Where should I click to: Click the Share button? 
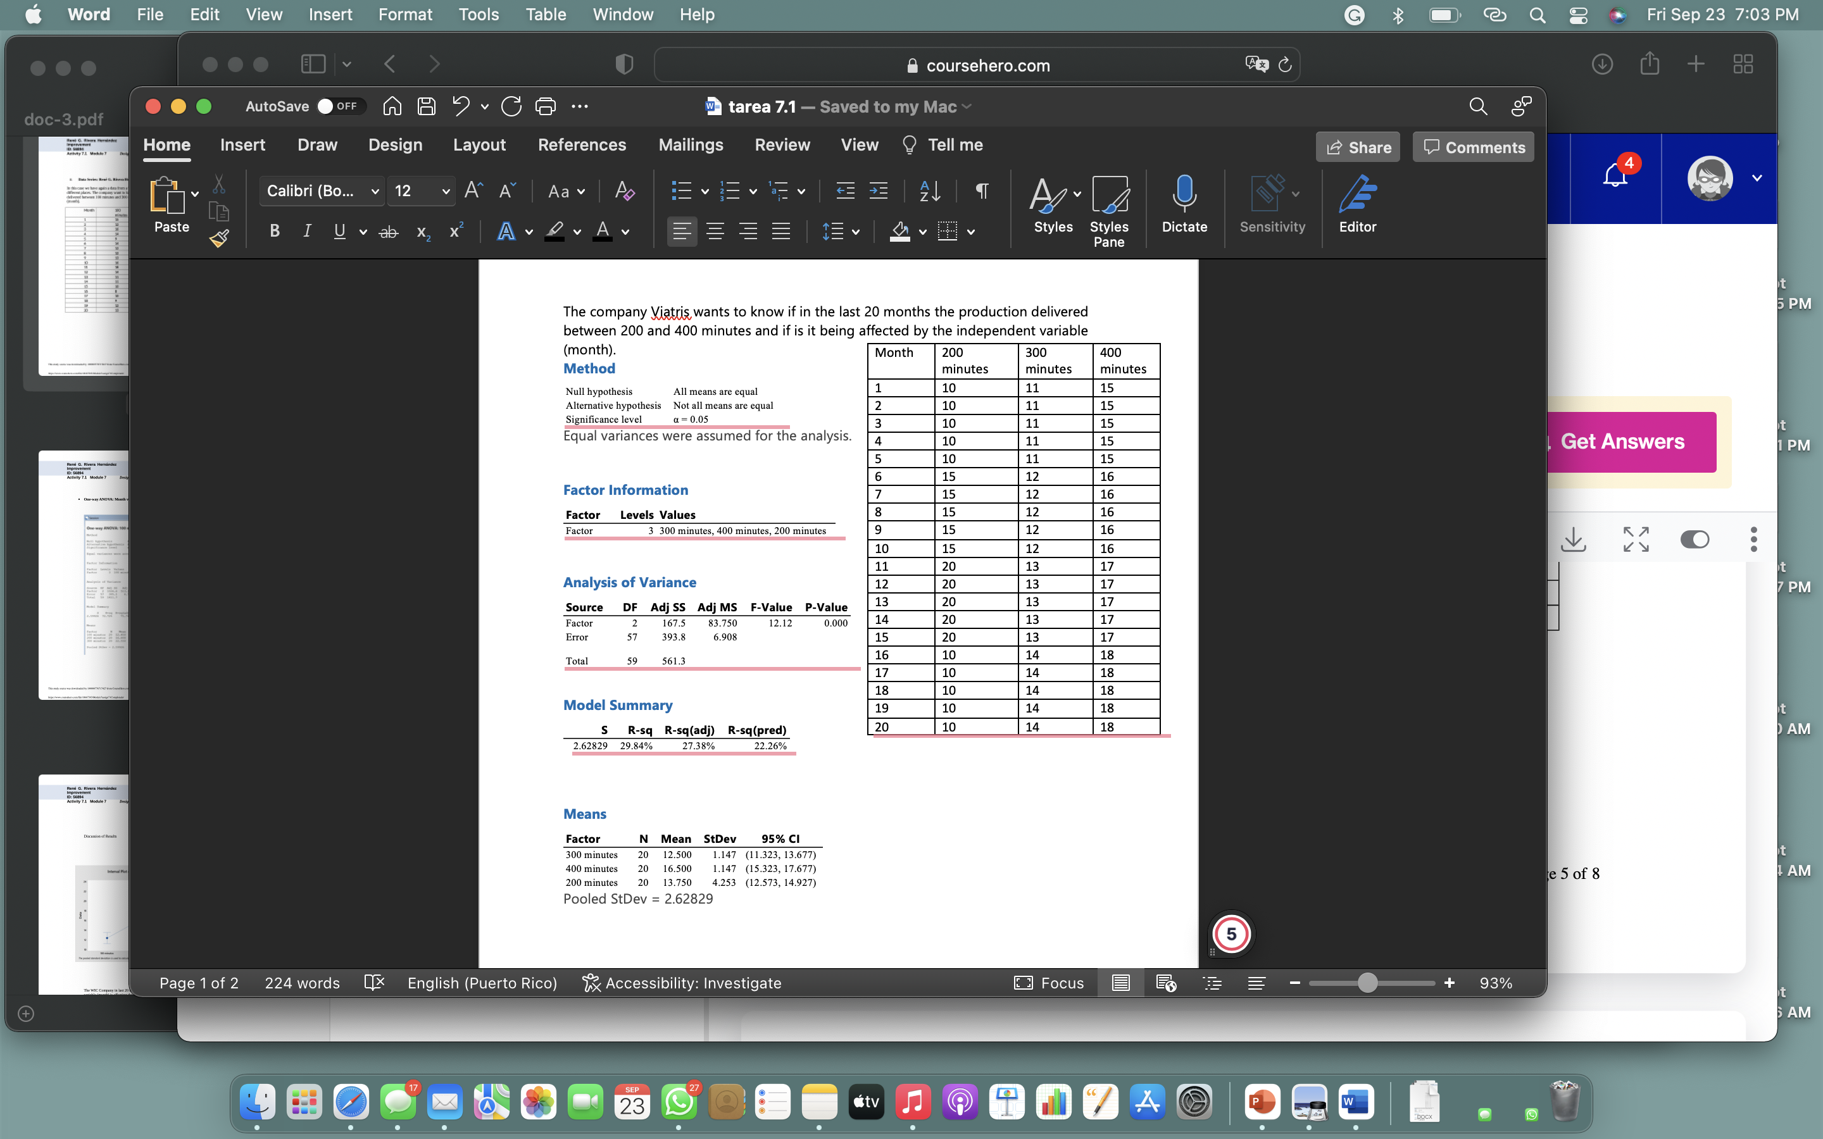coord(1358,147)
